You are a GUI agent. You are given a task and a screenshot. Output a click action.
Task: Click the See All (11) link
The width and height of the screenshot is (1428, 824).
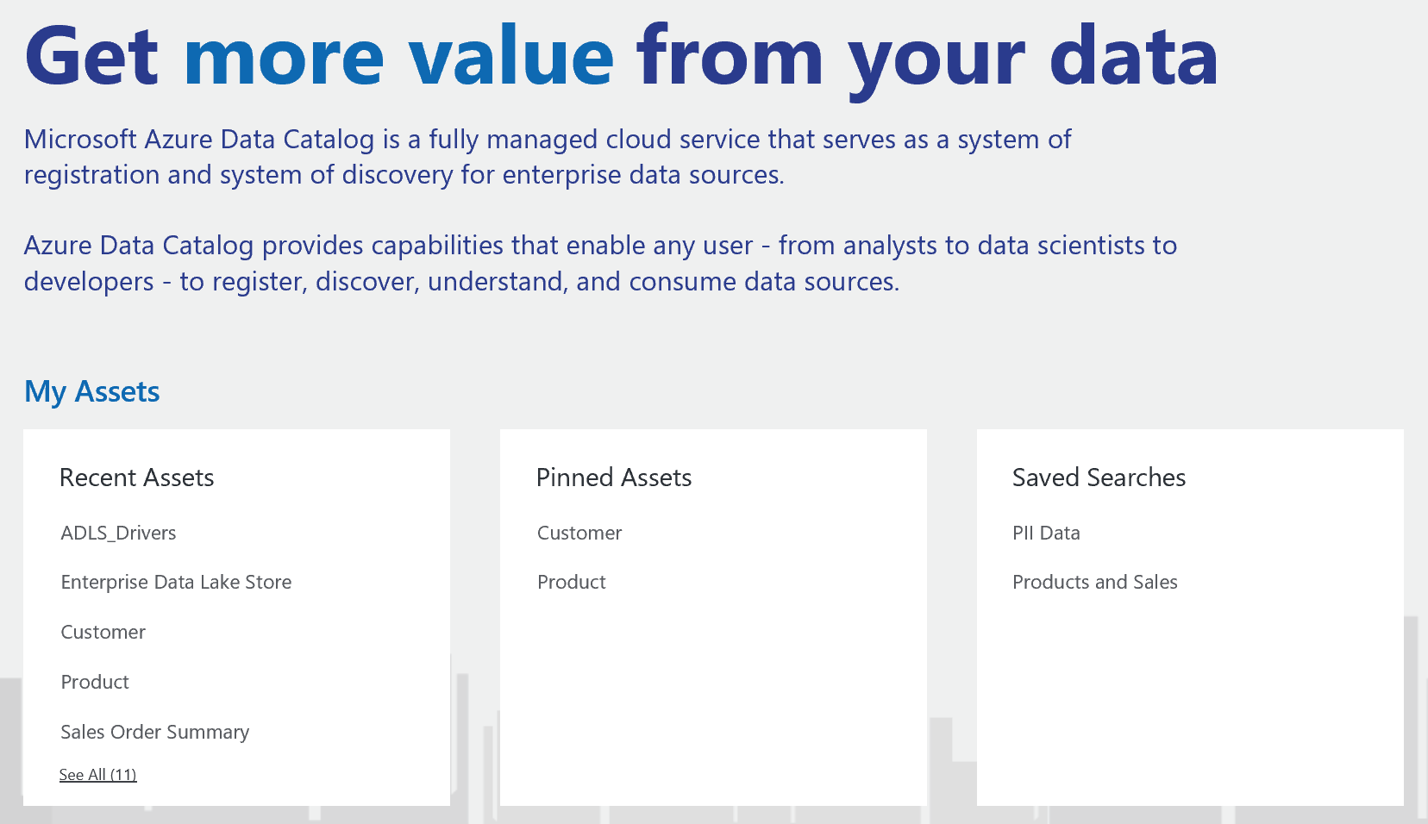[x=97, y=774]
